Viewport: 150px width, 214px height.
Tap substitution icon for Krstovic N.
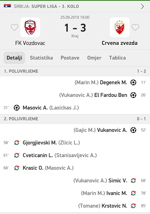point(133,206)
